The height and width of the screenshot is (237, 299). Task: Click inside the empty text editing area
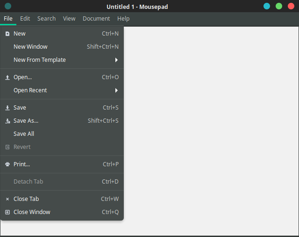tap(211, 131)
